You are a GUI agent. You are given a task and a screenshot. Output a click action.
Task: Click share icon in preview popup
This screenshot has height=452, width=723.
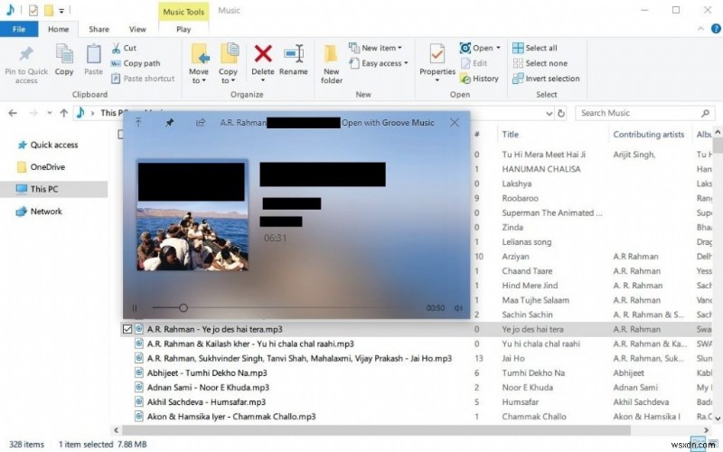(200, 123)
